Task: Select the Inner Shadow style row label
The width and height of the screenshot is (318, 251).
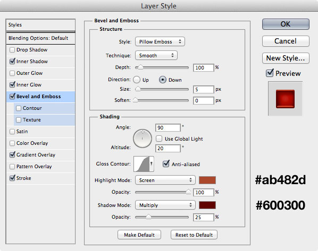Action: click(32, 62)
